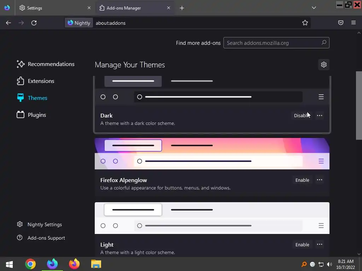Open the Windows Start menu
This screenshot has height=271, width=362.
[x=9, y=264]
